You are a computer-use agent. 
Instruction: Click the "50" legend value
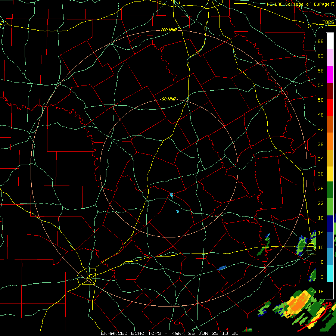click(x=321, y=100)
